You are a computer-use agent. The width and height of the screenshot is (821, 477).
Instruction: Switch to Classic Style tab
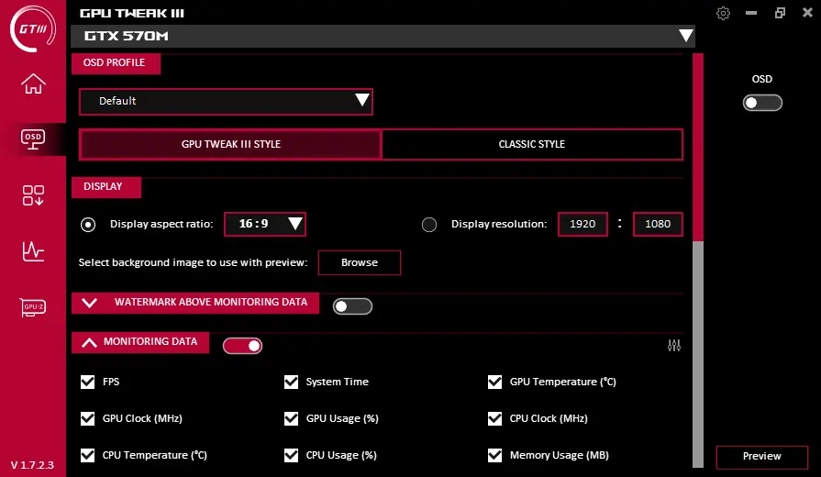532,144
